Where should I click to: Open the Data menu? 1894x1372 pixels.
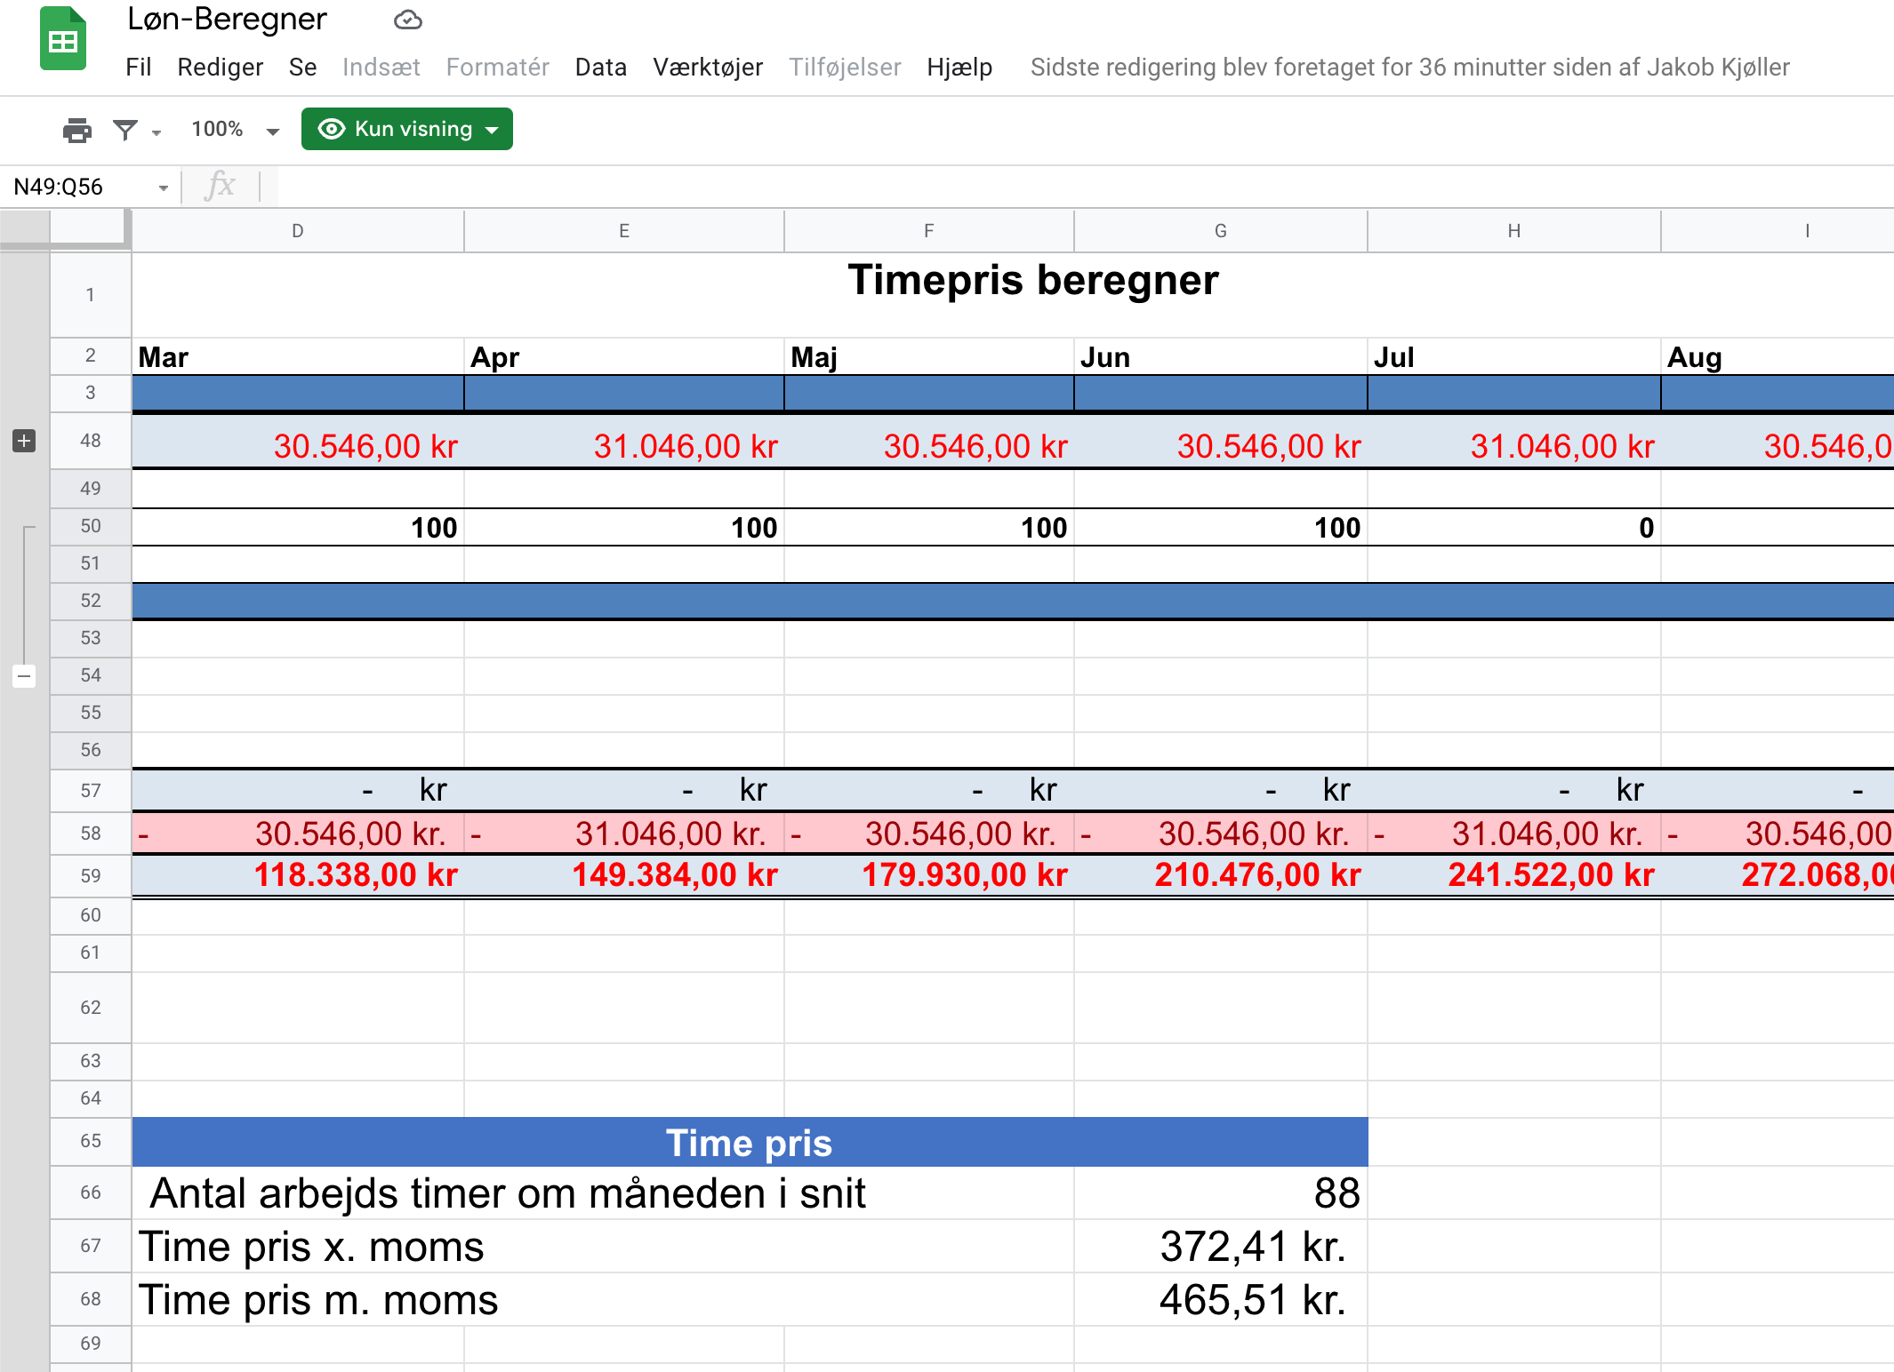point(601,68)
